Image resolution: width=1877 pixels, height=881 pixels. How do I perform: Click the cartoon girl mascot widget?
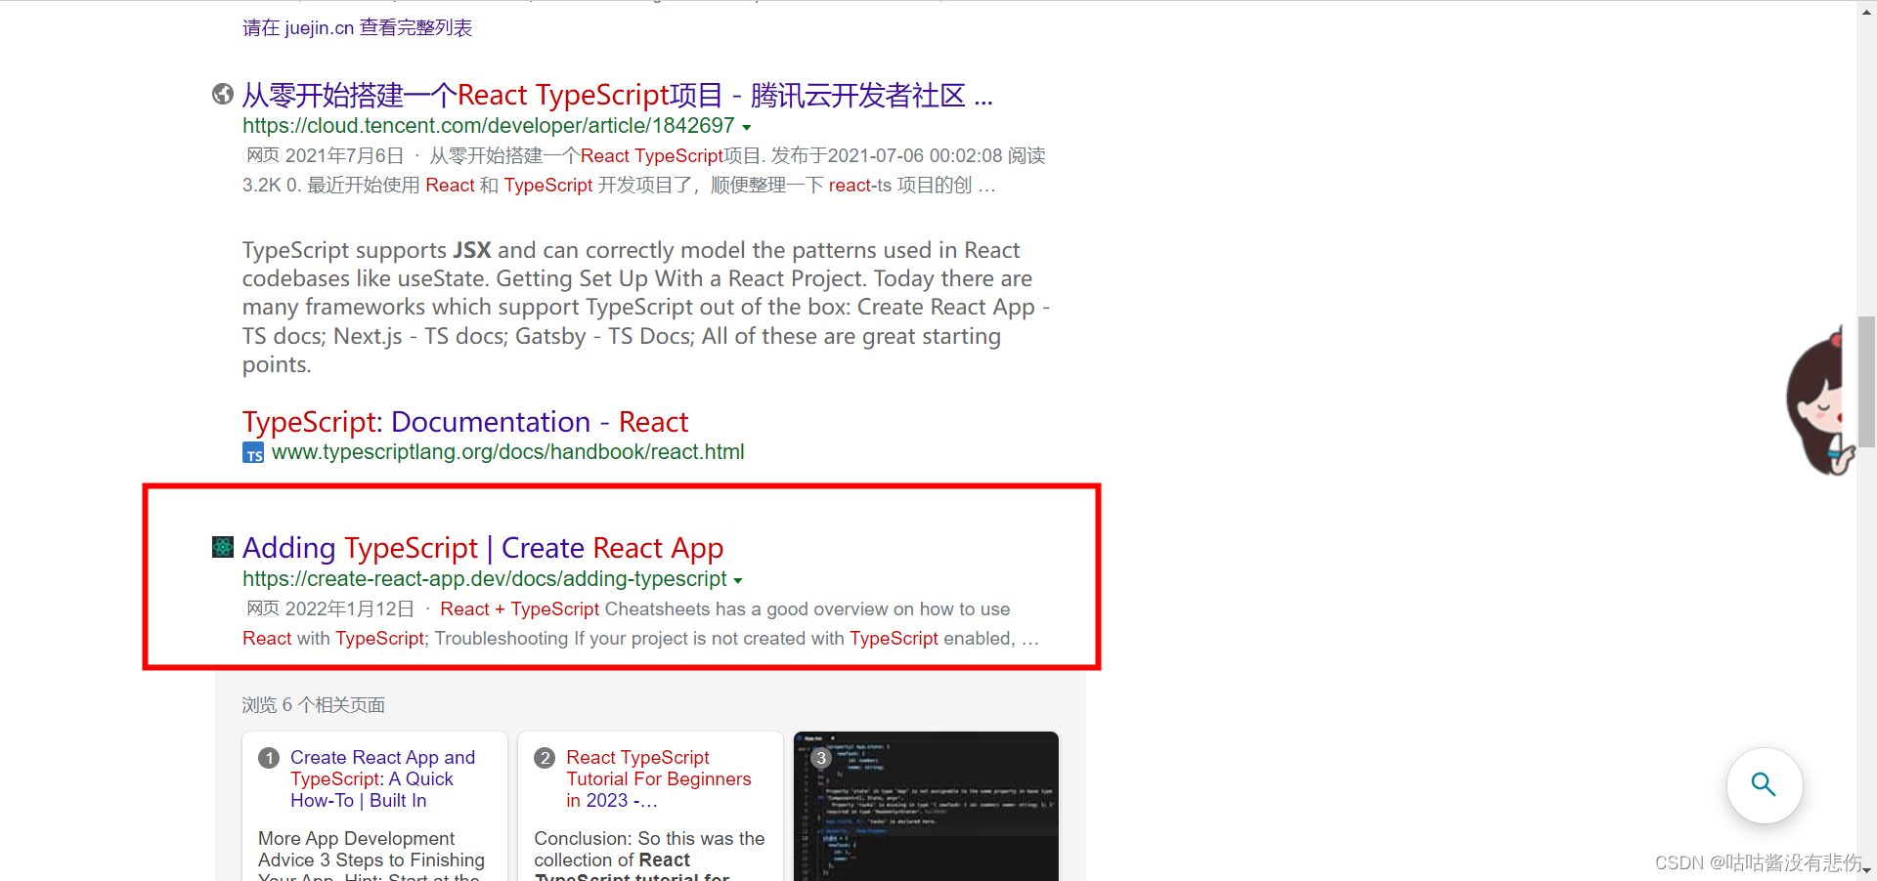pos(1818,402)
